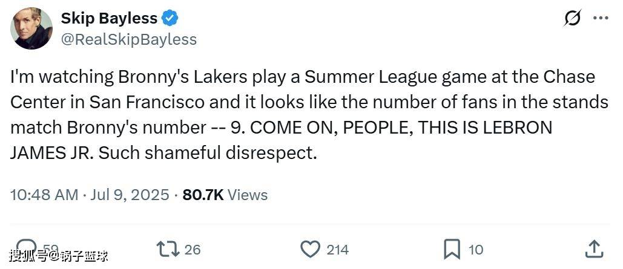
Task: Click the blue verified badge
Action: (171, 18)
